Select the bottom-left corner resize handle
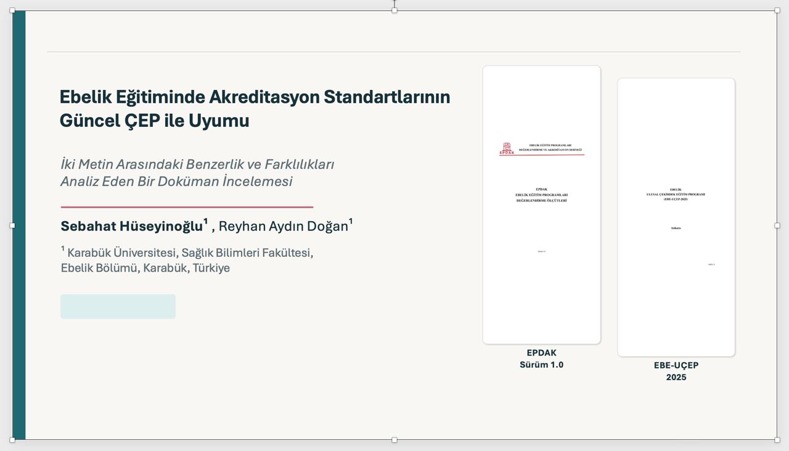The height and width of the screenshot is (451, 789). (12, 440)
